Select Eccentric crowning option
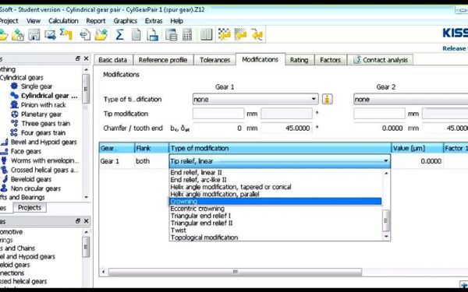468x292 pixels. coord(275,209)
